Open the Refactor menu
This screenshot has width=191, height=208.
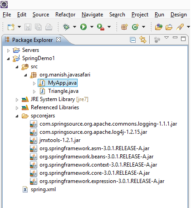[65, 15]
